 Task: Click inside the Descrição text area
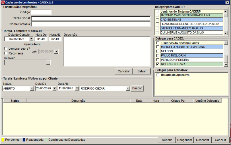click(x=107, y=52)
